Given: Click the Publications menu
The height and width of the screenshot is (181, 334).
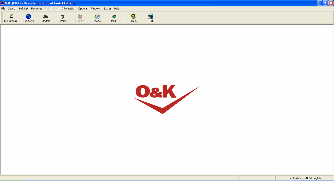Looking at the screenshot, I should click(52, 9).
